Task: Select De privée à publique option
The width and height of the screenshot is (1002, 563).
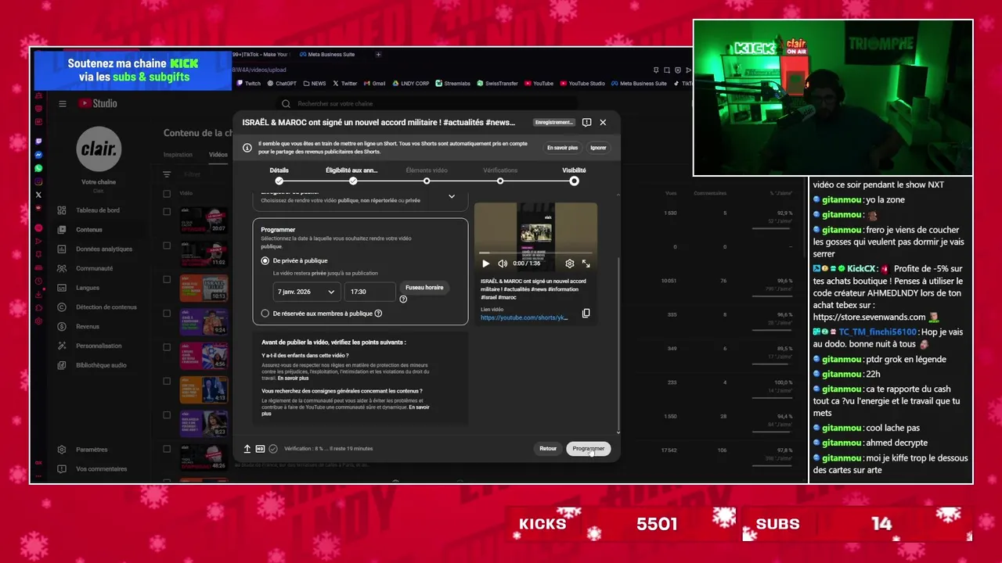Action: 265,260
